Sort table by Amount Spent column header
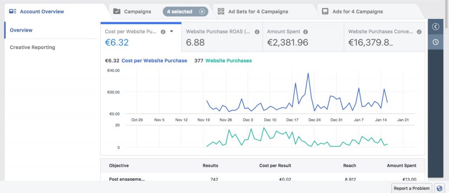The width and height of the screenshot is (449, 193). pyautogui.click(x=401, y=165)
